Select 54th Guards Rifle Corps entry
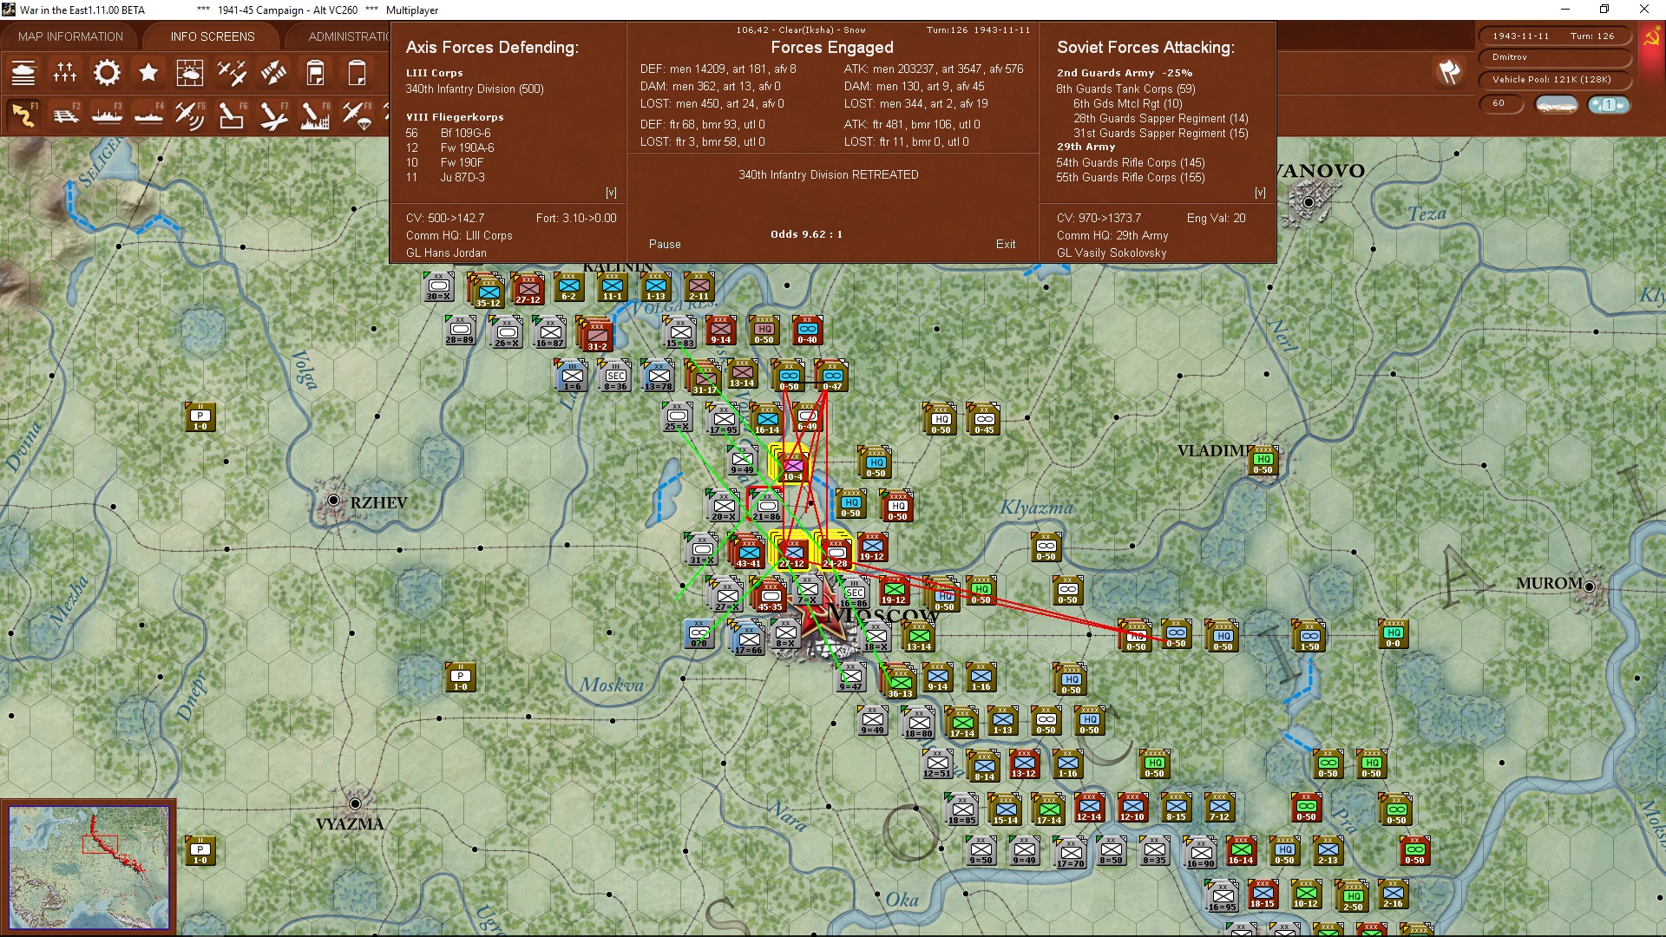Screen dimensions: 1666x937 1131,163
